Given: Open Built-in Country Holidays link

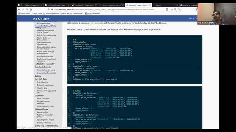Looking at the screenshot, I should coord(46,35).
